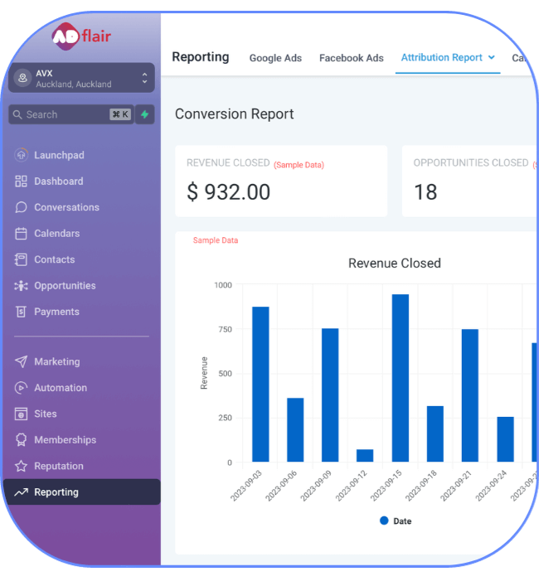Open Marketing in sidebar

pos(57,361)
